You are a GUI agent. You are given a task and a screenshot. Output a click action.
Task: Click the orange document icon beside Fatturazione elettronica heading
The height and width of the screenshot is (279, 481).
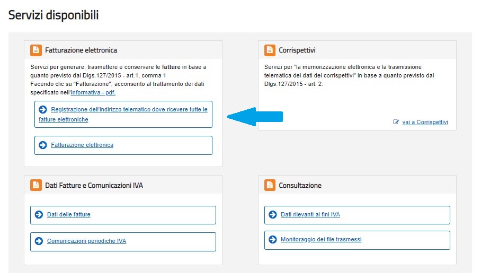click(x=36, y=50)
